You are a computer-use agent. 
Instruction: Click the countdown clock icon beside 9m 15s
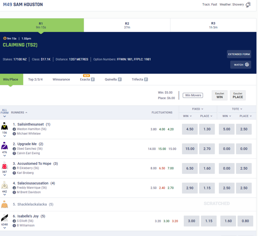[x=5, y=38]
